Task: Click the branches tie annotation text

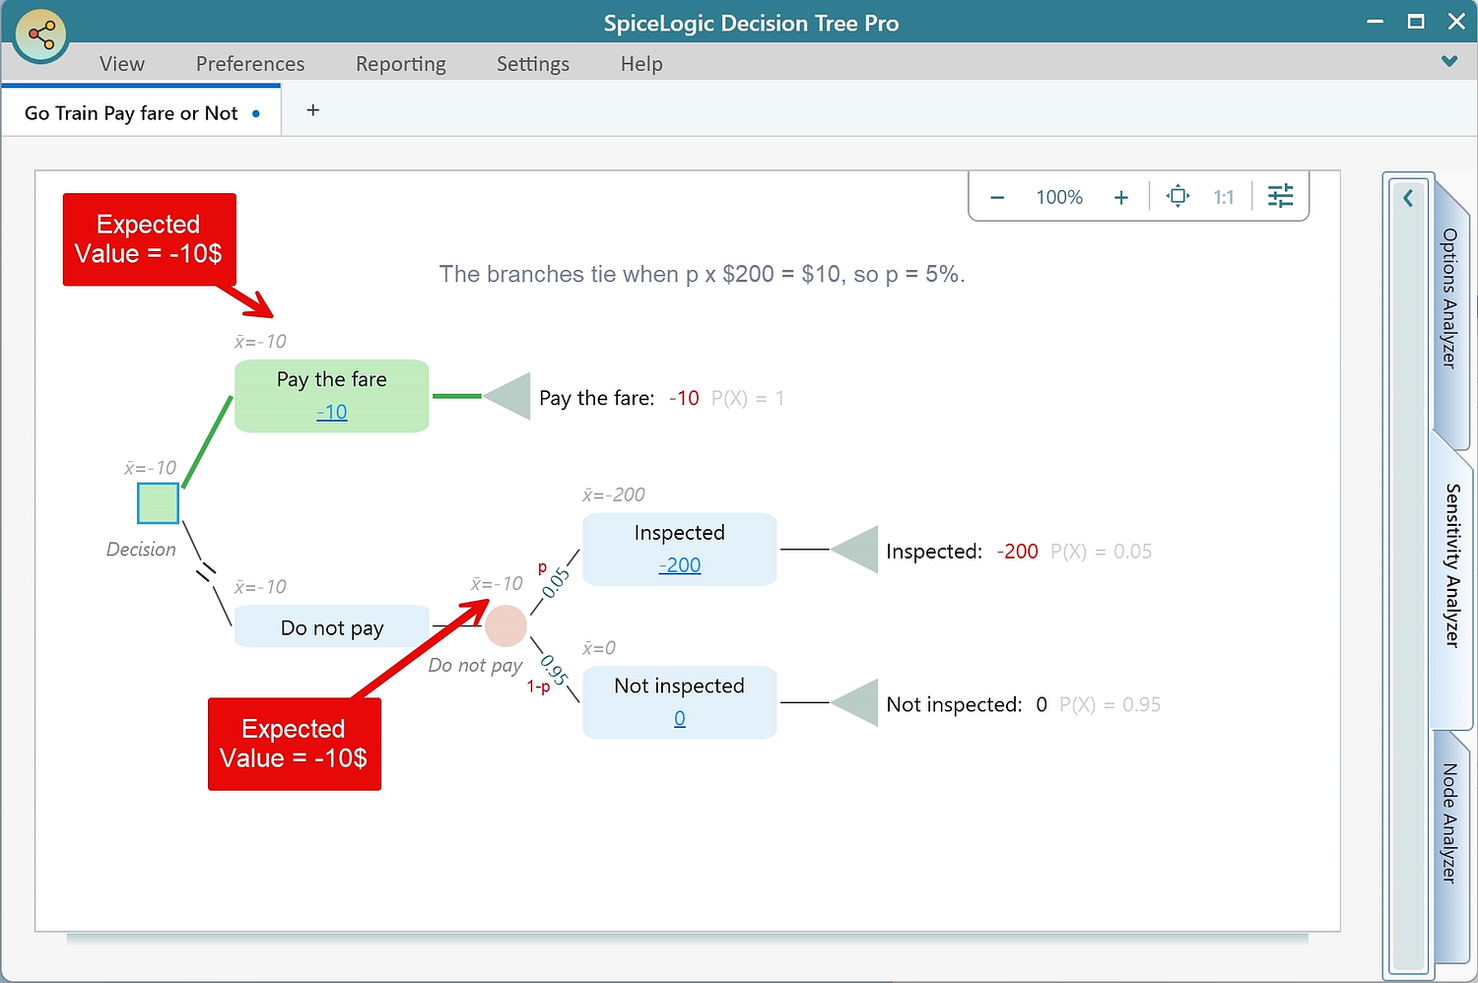Action: pos(702,274)
